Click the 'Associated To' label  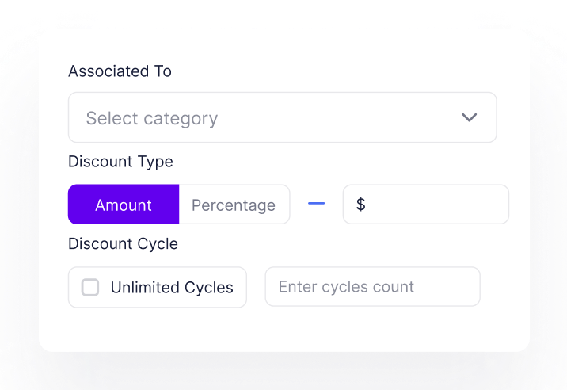pos(120,71)
